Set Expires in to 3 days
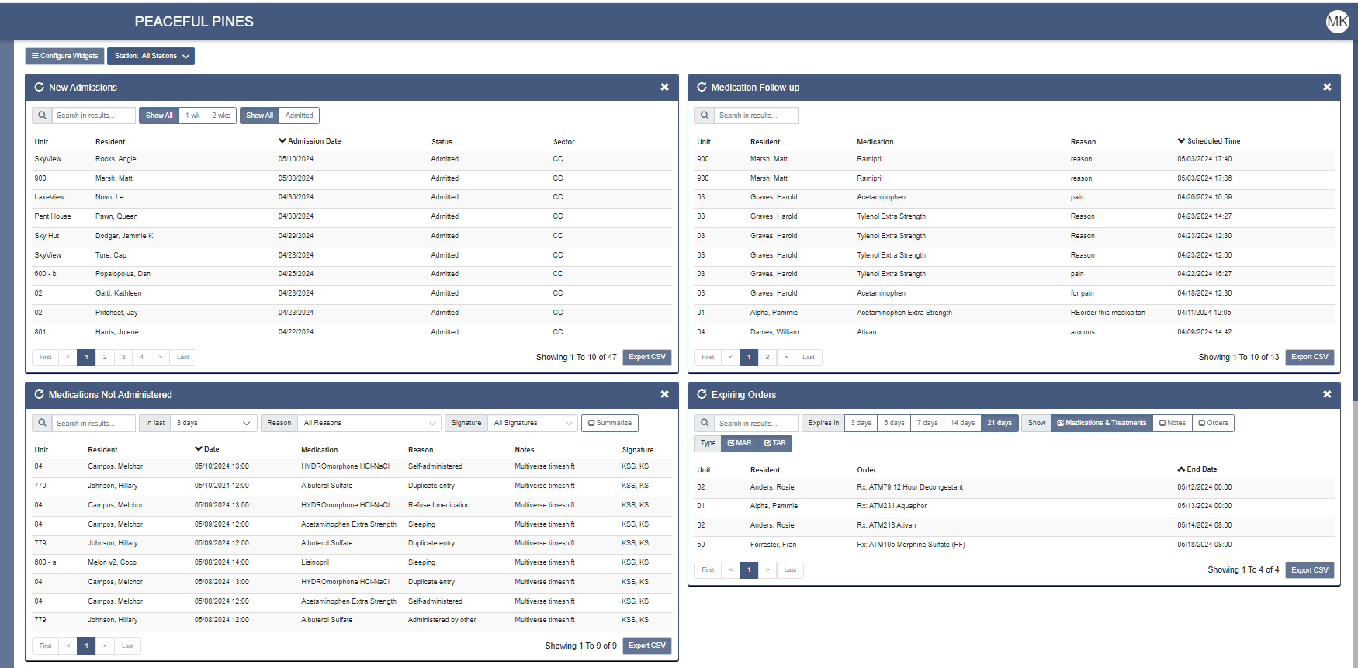1358x668 pixels. click(861, 423)
